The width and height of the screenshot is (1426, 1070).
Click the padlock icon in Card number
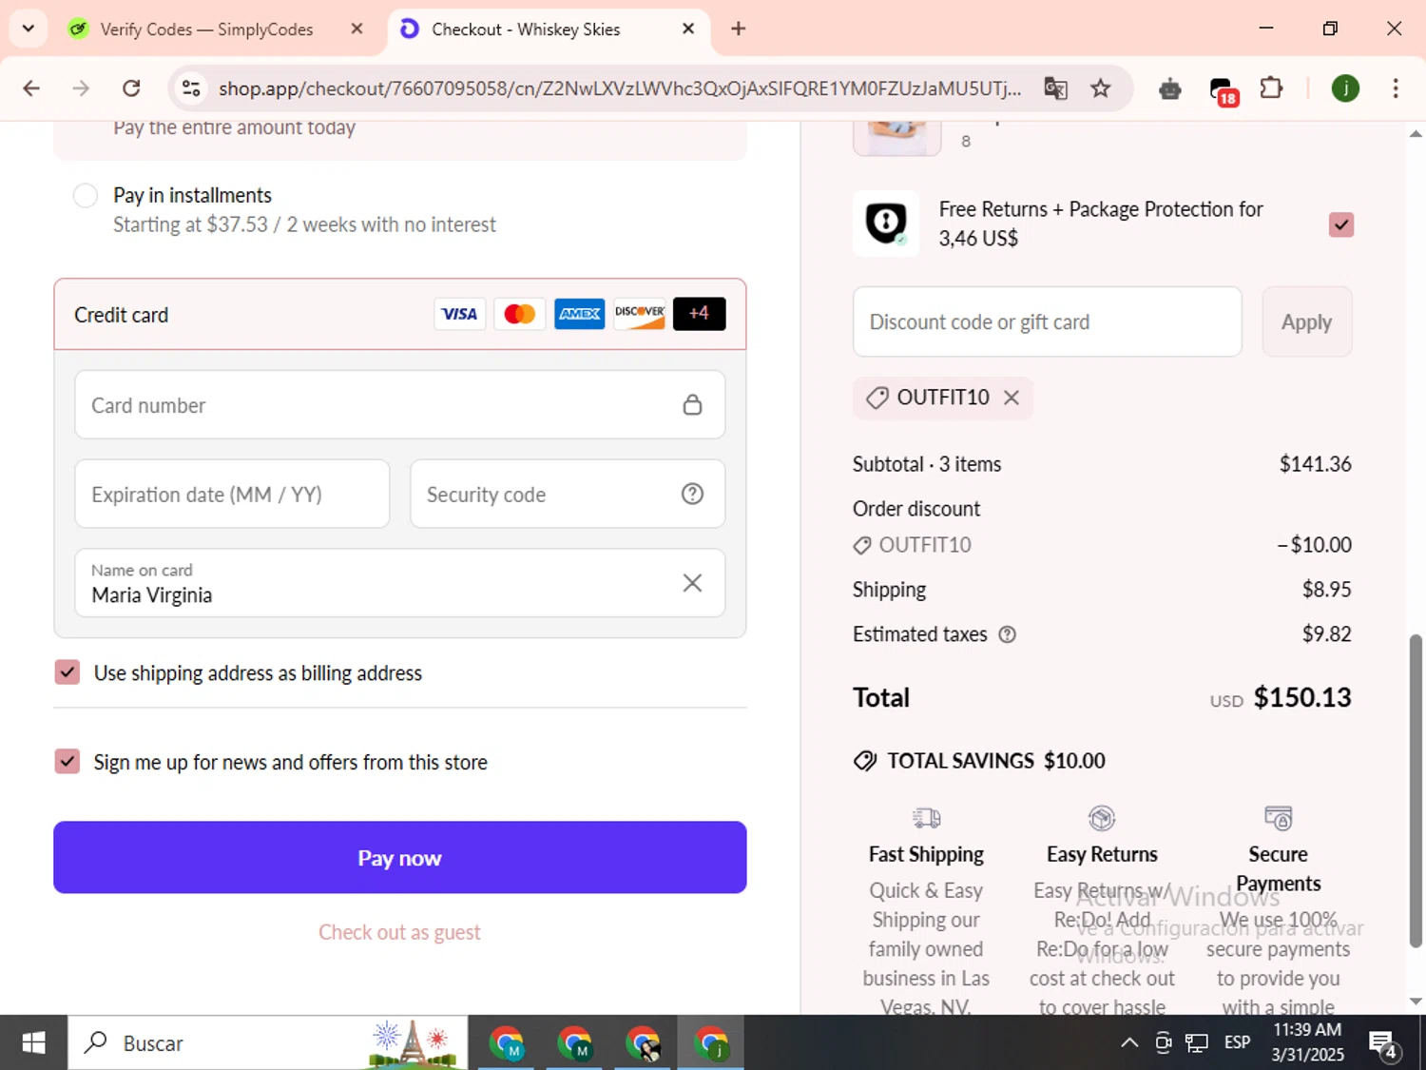pyautogui.click(x=692, y=405)
